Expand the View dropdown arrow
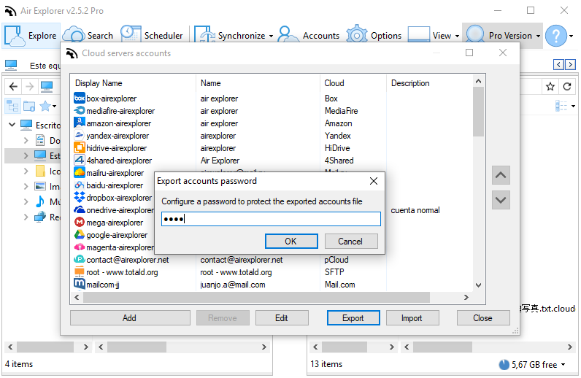The width and height of the screenshot is (581, 378). pos(457,36)
